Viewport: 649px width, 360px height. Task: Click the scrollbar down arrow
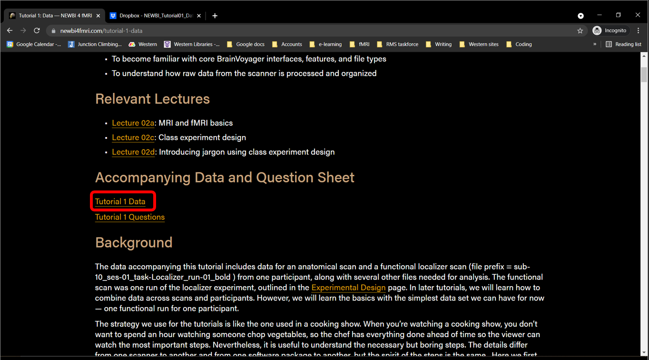coord(644,353)
